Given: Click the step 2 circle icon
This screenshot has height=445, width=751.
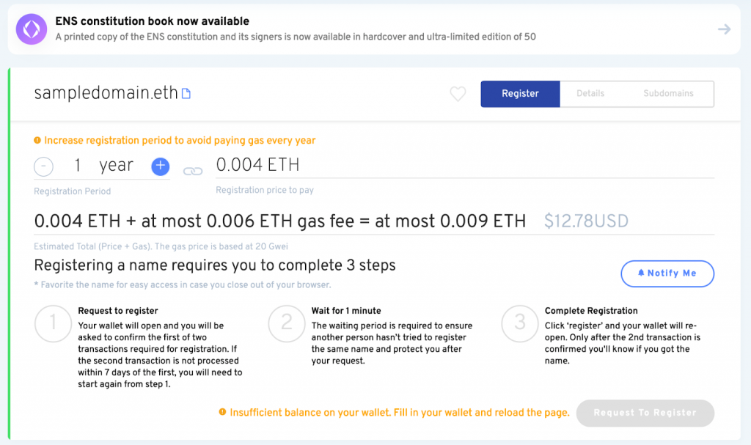Looking at the screenshot, I should click(x=286, y=324).
